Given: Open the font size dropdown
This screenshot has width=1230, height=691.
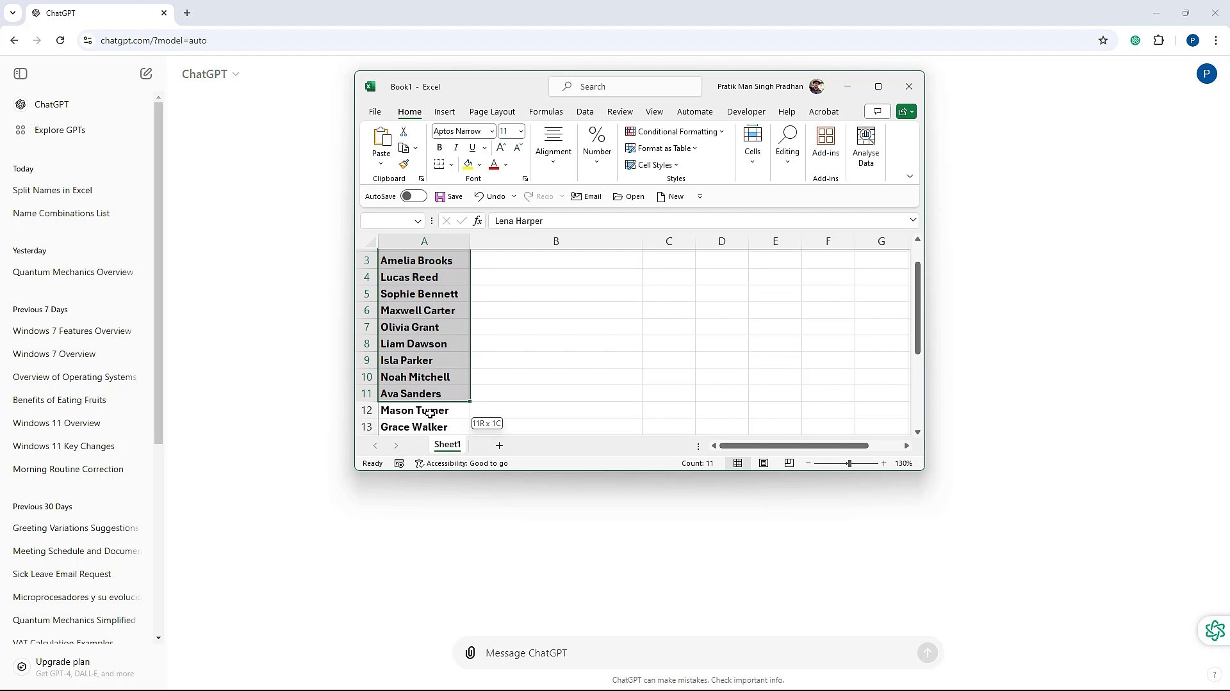Looking at the screenshot, I should [521, 131].
